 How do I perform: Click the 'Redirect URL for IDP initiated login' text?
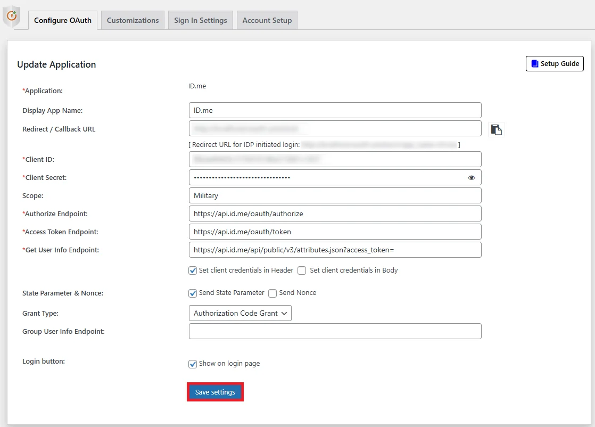[246, 145]
